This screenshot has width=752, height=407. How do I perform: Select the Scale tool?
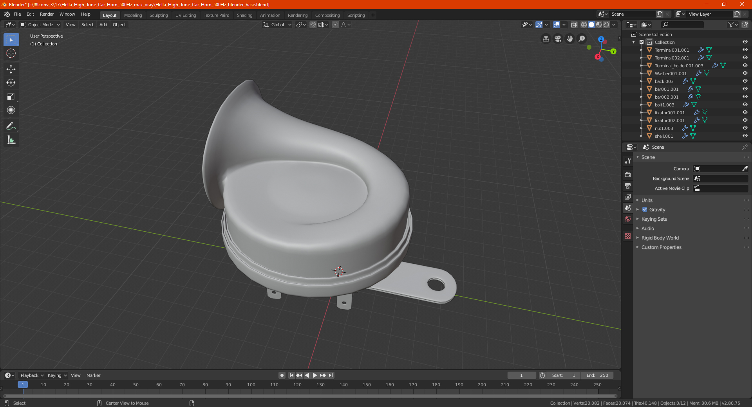(x=11, y=96)
